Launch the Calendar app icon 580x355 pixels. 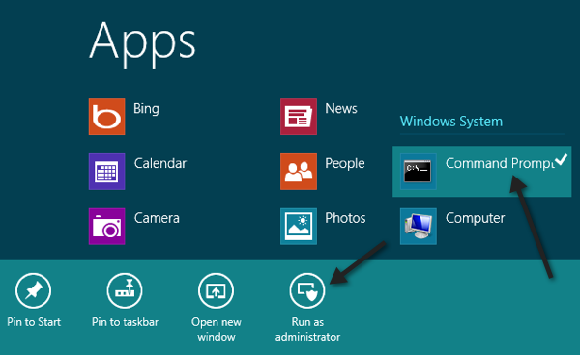click(106, 172)
